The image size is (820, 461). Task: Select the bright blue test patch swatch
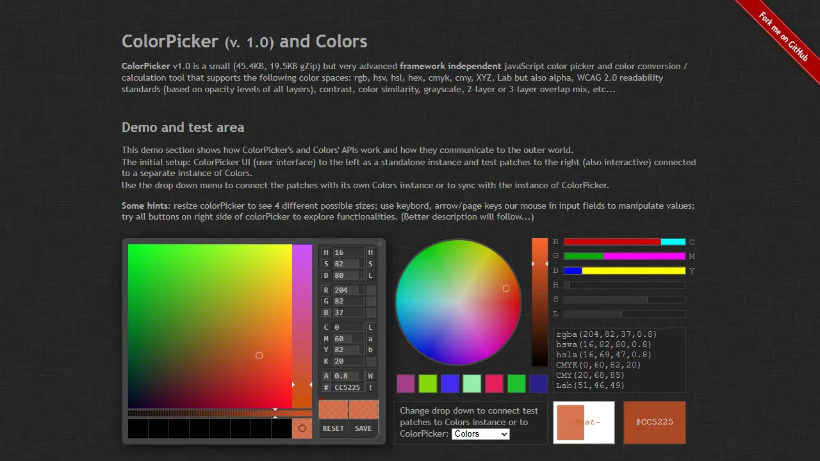[x=450, y=384]
